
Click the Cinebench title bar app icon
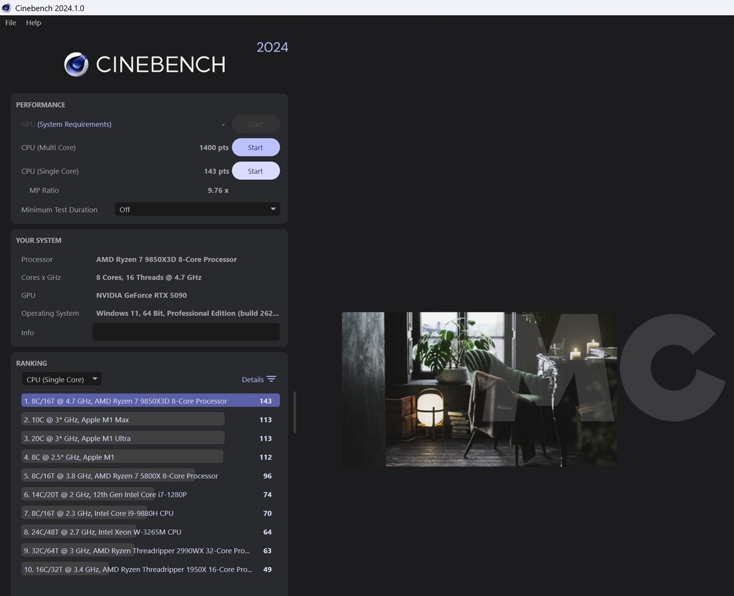point(7,8)
